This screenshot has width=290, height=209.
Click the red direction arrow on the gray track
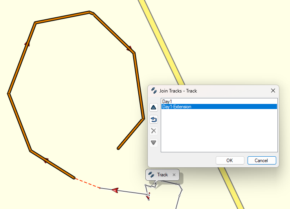[x=115, y=190]
